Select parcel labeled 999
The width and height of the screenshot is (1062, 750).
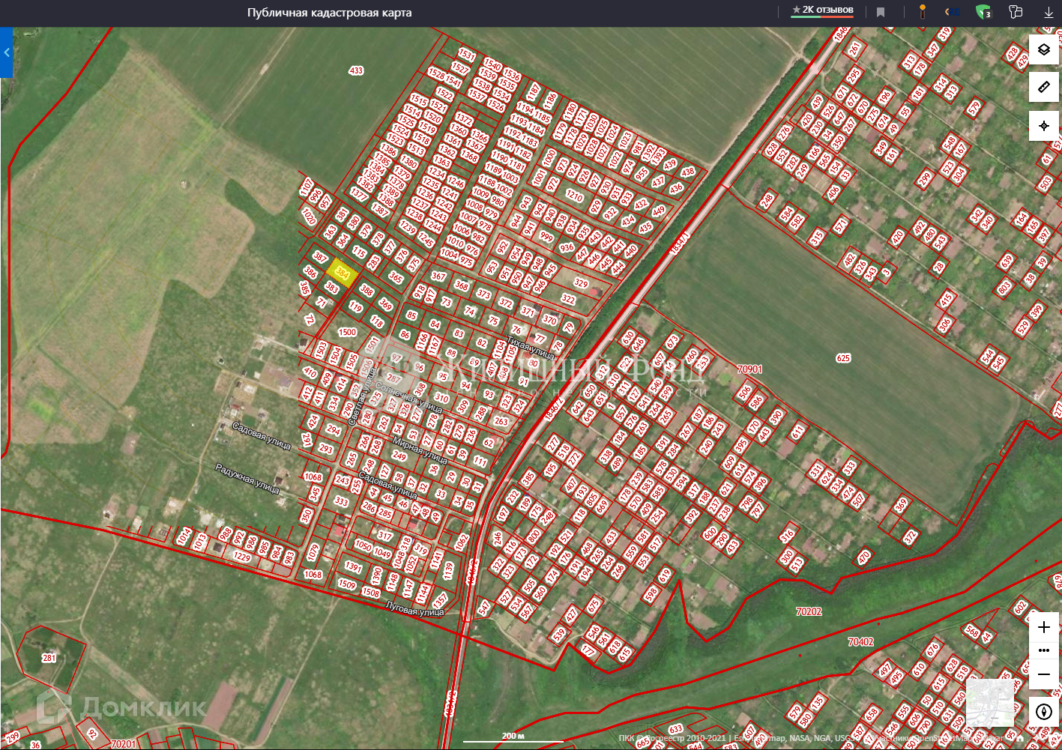pyautogui.click(x=546, y=238)
